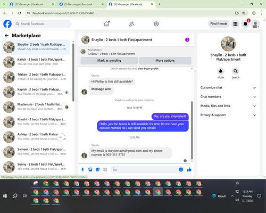Open Mackenzie conversation in list
This screenshot has height=213, width=266.
pos(36,107)
